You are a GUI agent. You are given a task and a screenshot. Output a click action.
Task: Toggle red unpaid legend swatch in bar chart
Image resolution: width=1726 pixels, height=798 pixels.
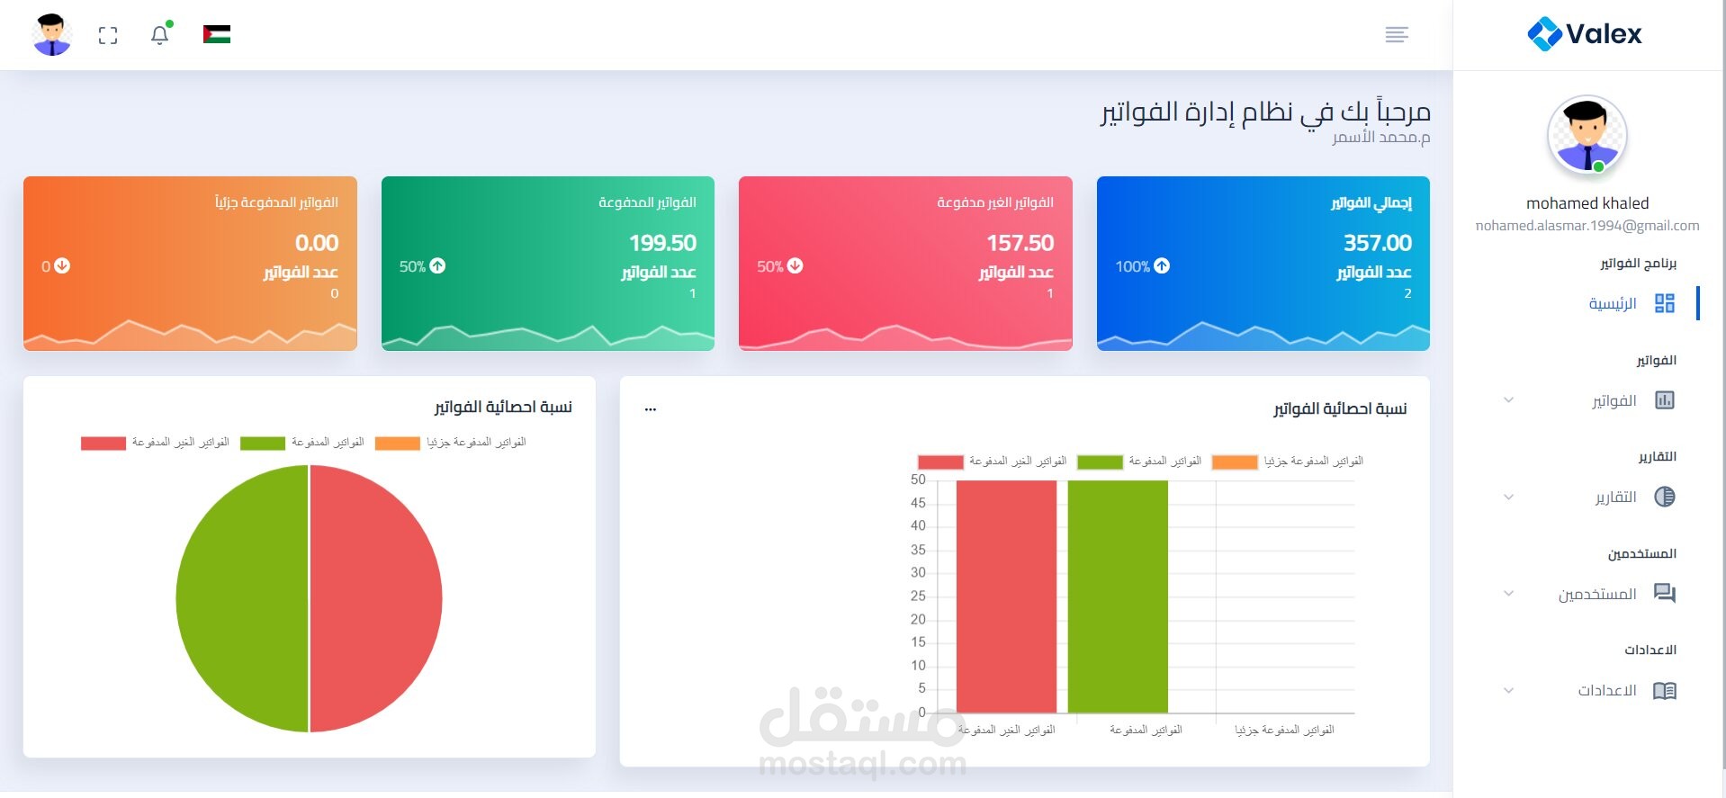pyautogui.click(x=940, y=462)
